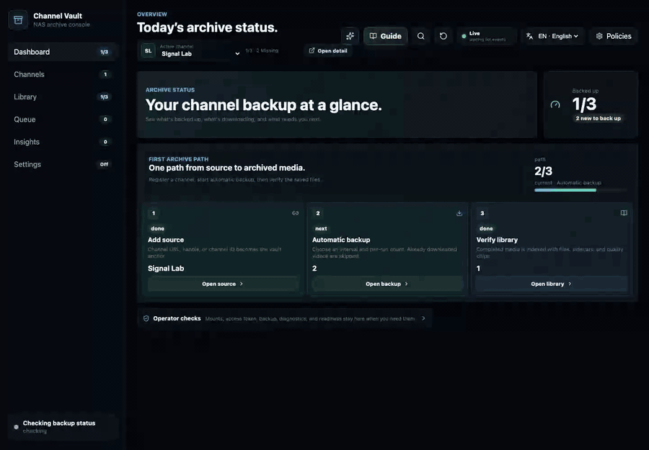This screenshot has width=649, height=450.
Task: Click the Checking backup status panel
Action: pos(63,427)
